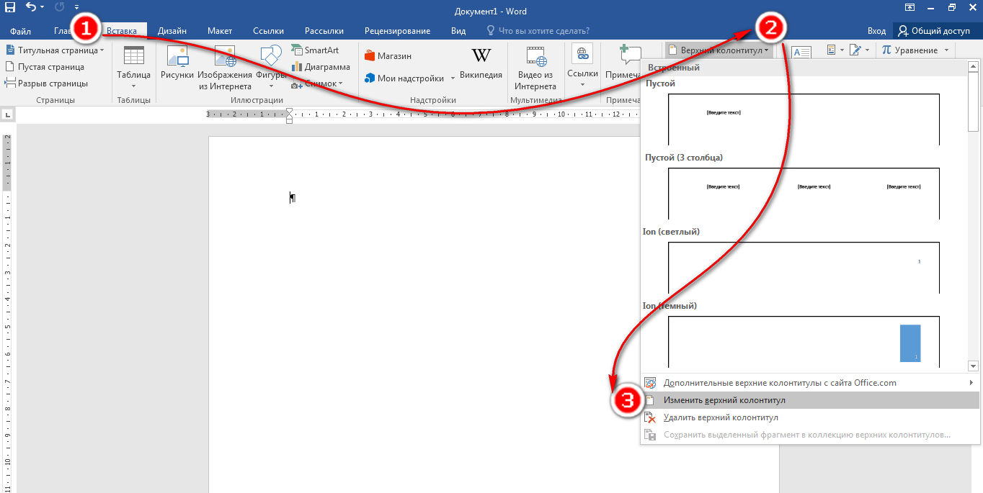The image size is (983, 493).
Task: Click the Рисунки pictures icon
Action: (x=177, y=63)
